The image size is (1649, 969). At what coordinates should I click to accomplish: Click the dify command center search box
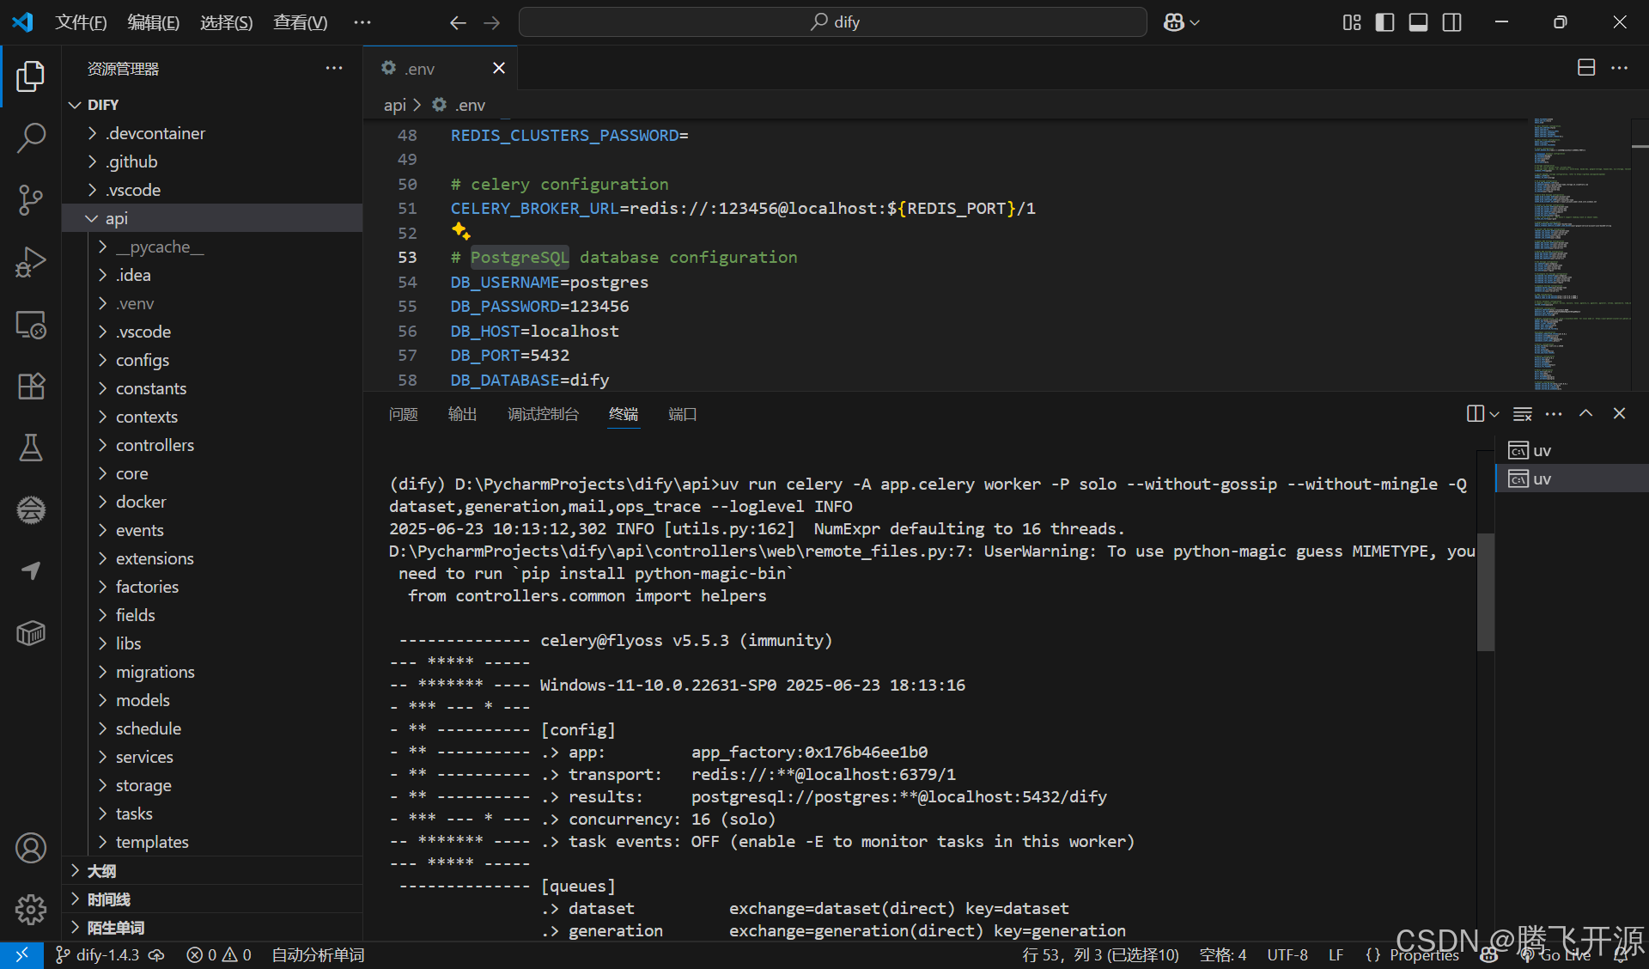pos(833,22)
